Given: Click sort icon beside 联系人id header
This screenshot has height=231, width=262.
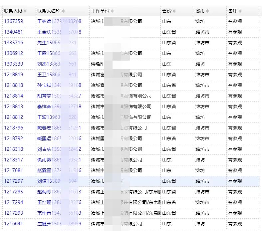Looking at the screenshot, I should pos(25,11).
